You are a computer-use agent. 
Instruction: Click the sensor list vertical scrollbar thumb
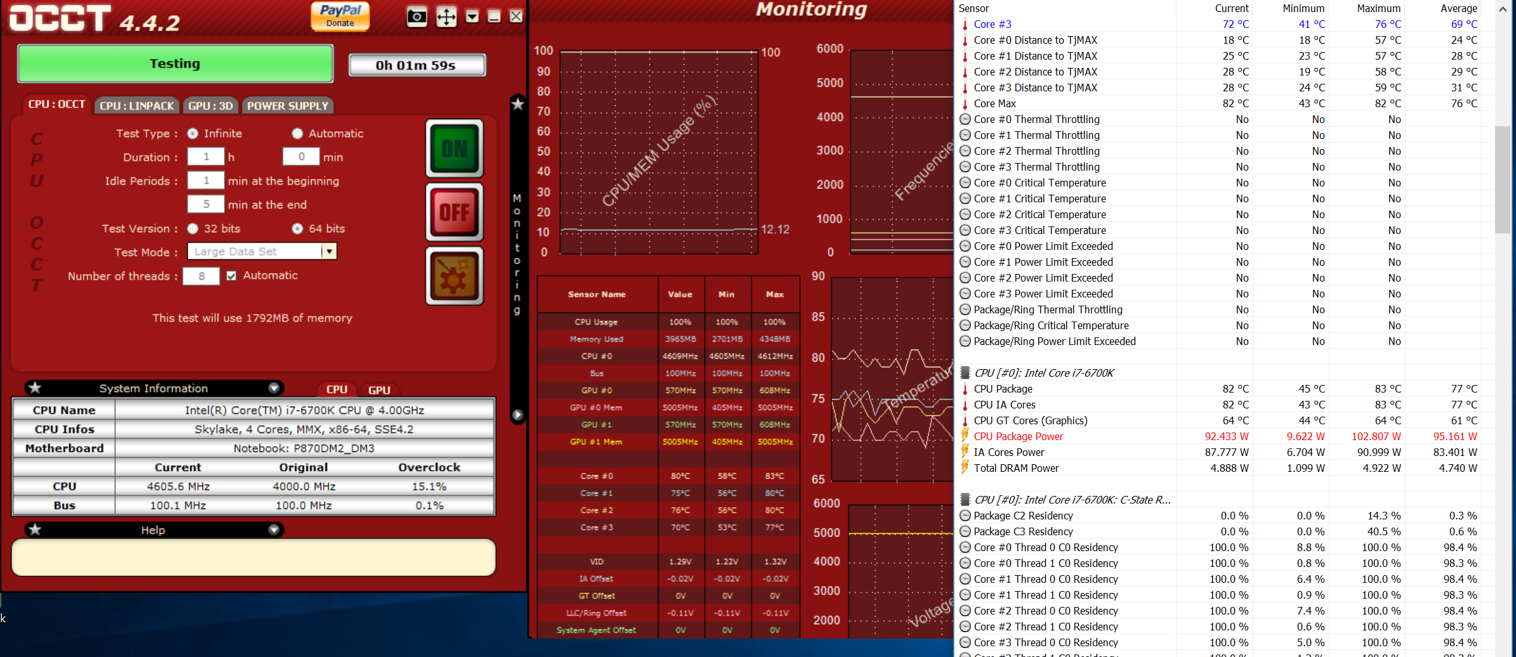pyautogui.click(x=1502, y=179)
